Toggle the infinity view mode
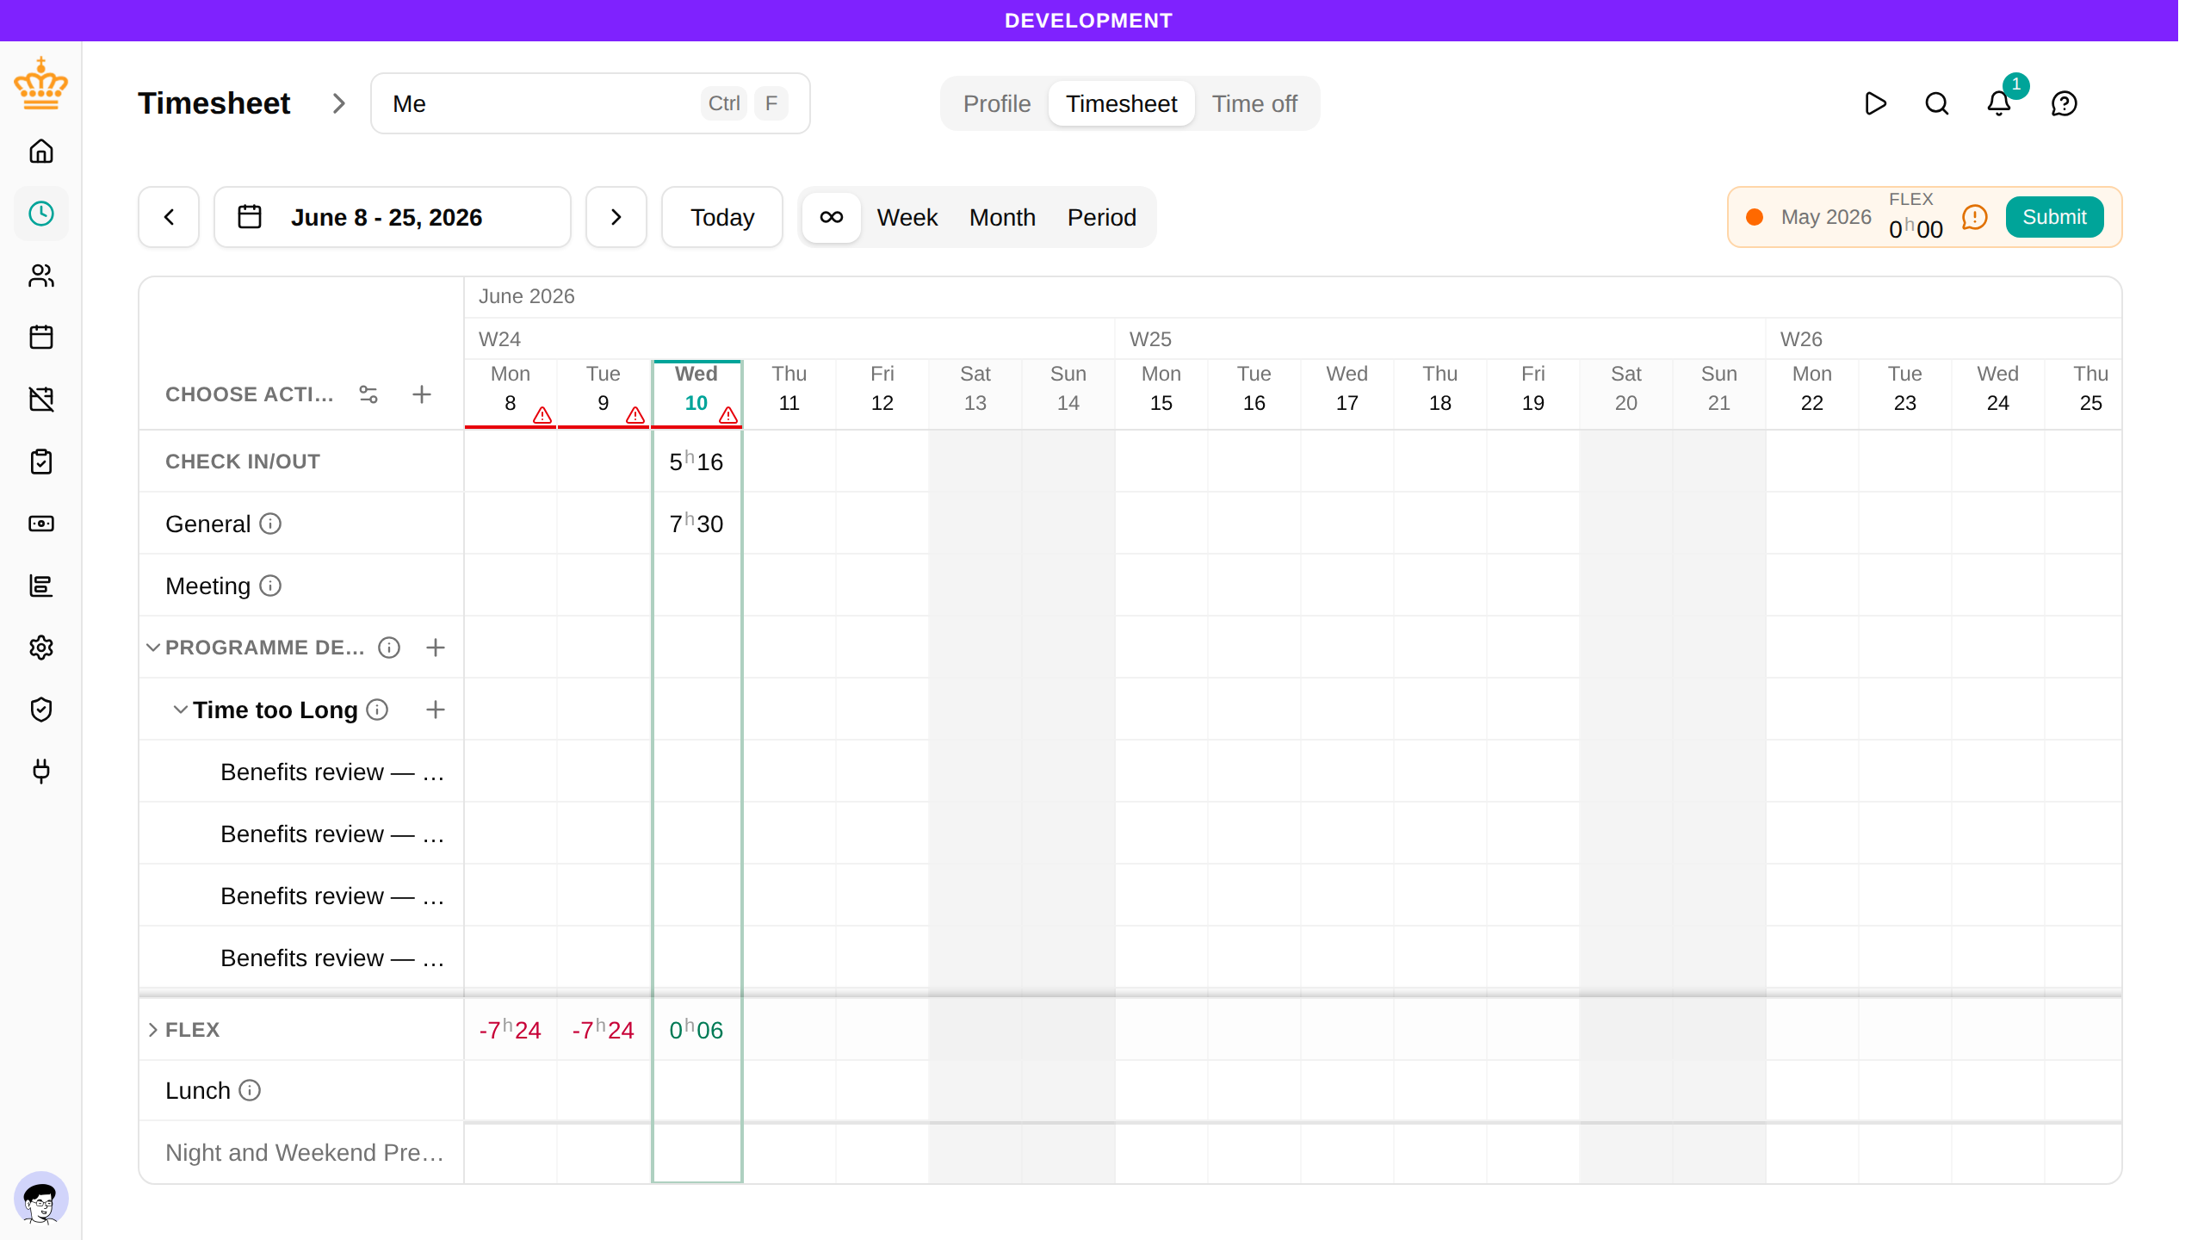 coord(832,217)
